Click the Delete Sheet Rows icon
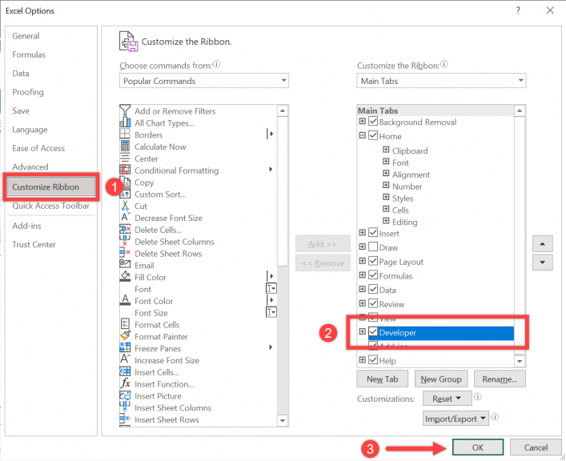This screenshot has width=566, height=461. 125,253
